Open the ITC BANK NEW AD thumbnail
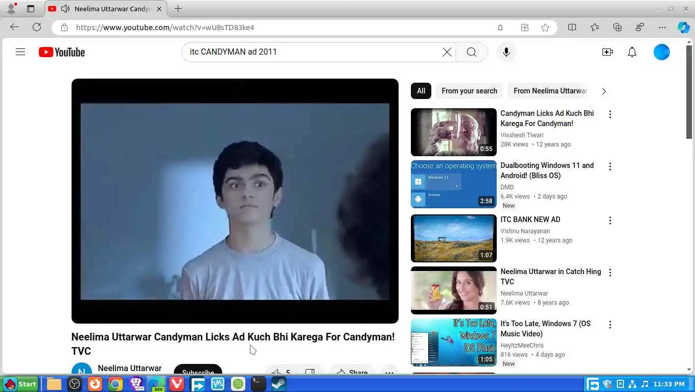 [454, 238]
